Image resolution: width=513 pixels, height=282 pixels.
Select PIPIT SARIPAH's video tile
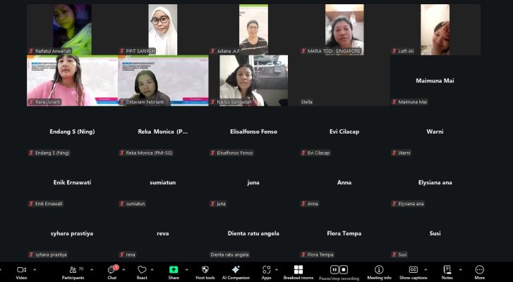[x=162, y=30]
